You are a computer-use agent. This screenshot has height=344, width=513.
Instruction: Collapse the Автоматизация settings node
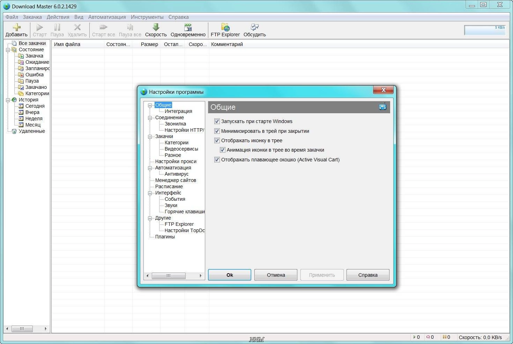coord(150,168)
